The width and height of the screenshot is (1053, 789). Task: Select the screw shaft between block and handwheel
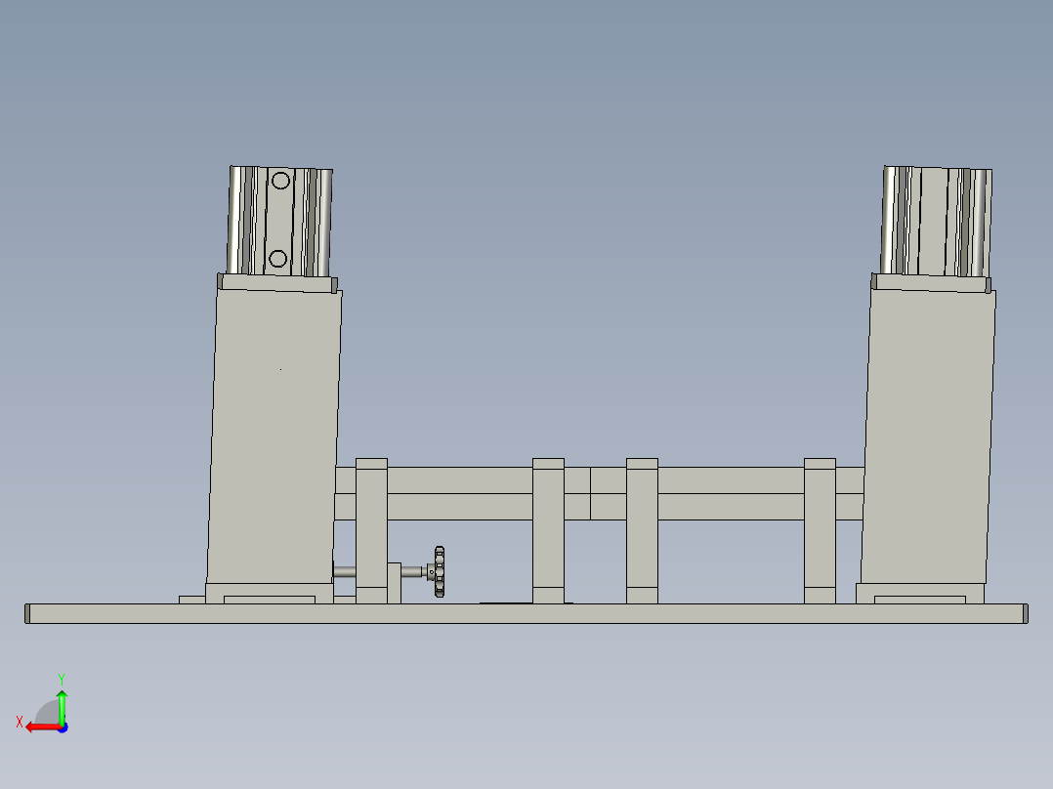[412, 572]
